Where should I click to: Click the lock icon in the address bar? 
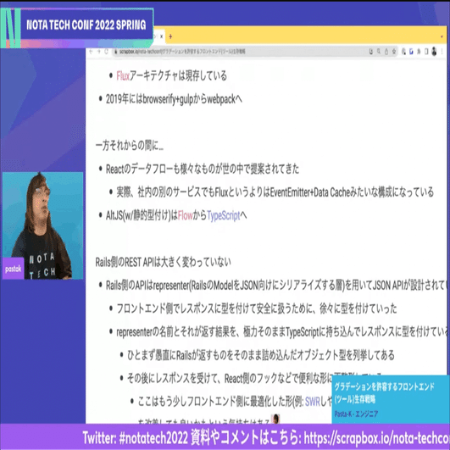[116, 52]
